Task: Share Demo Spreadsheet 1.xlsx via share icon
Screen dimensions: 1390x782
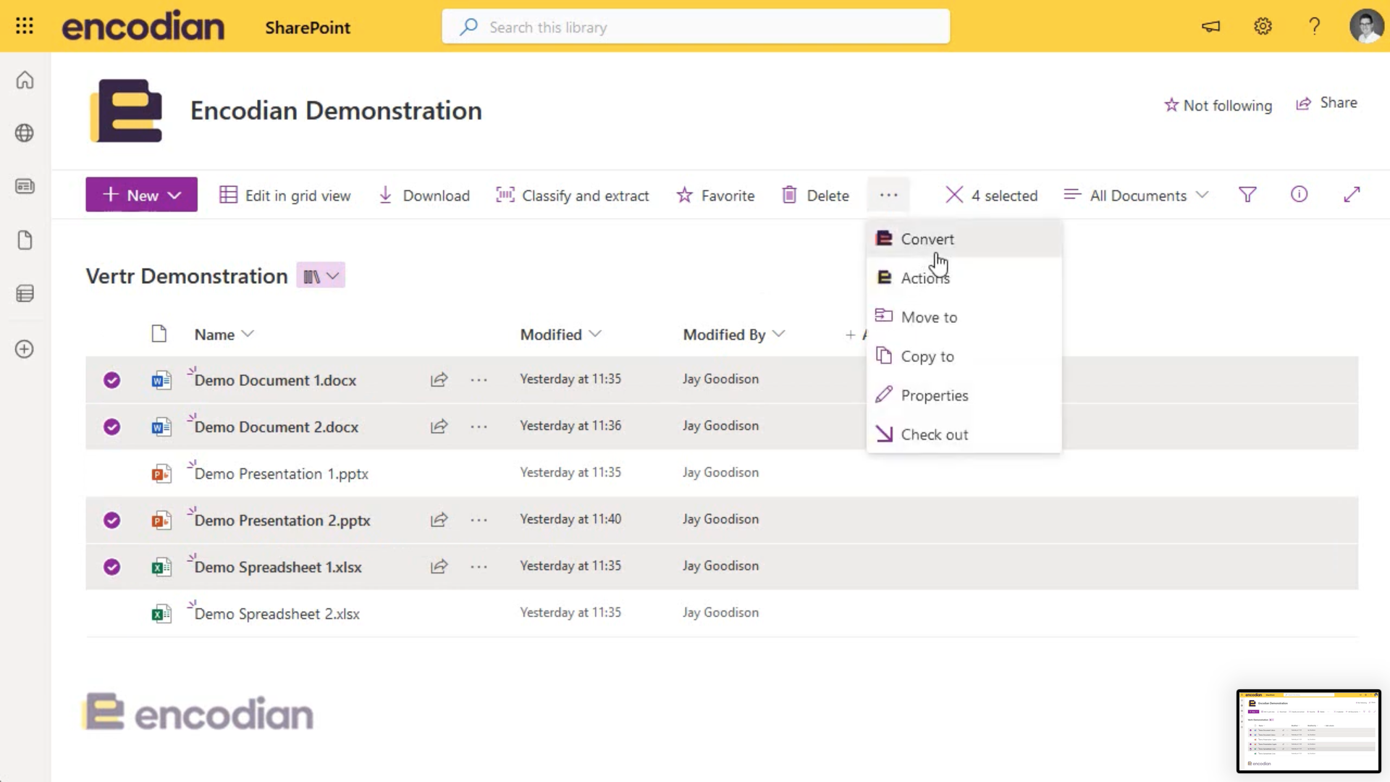Action: coord(439,567)
